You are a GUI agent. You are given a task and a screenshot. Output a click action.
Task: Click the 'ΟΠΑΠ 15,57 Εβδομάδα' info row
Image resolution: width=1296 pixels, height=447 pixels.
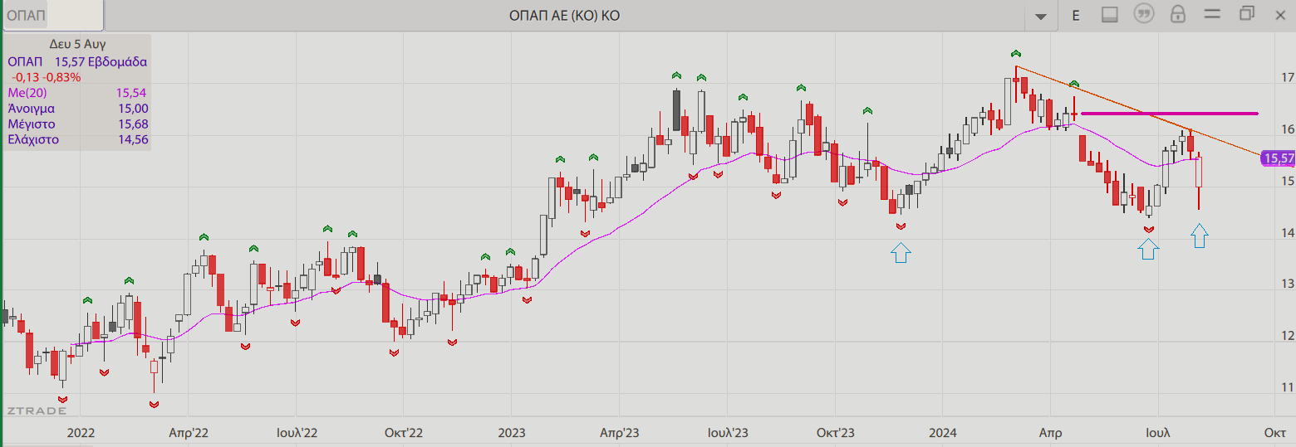pos(77,61)
